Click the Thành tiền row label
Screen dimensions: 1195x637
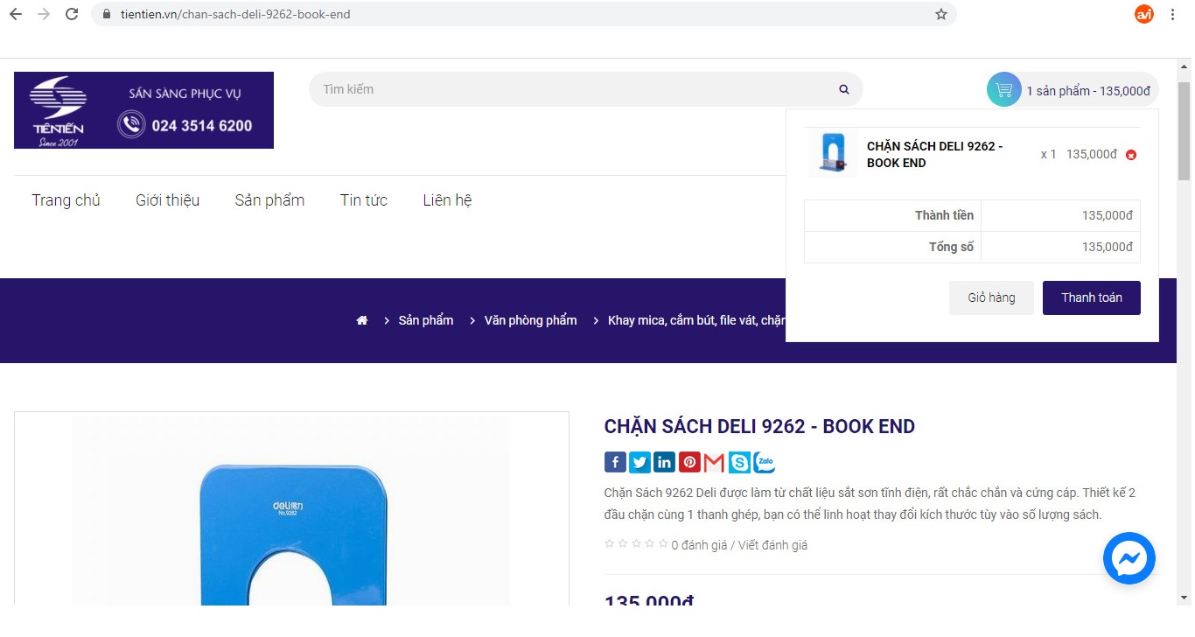coord(944,215)
